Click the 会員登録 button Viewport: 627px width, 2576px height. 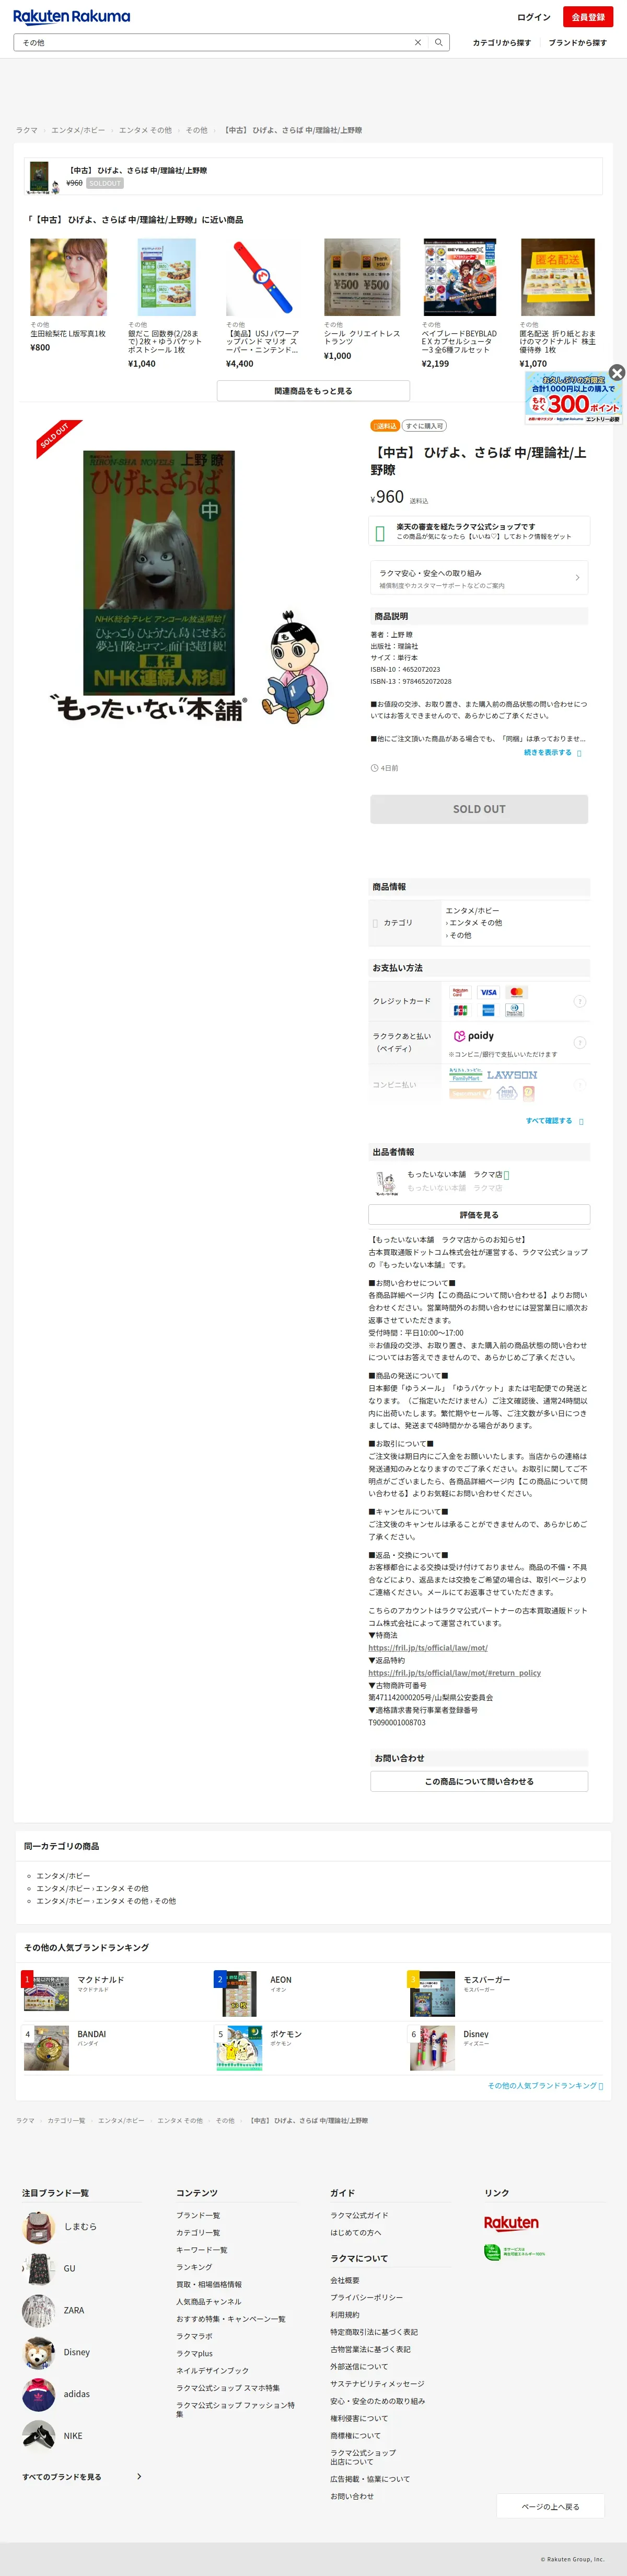(588, 17)
